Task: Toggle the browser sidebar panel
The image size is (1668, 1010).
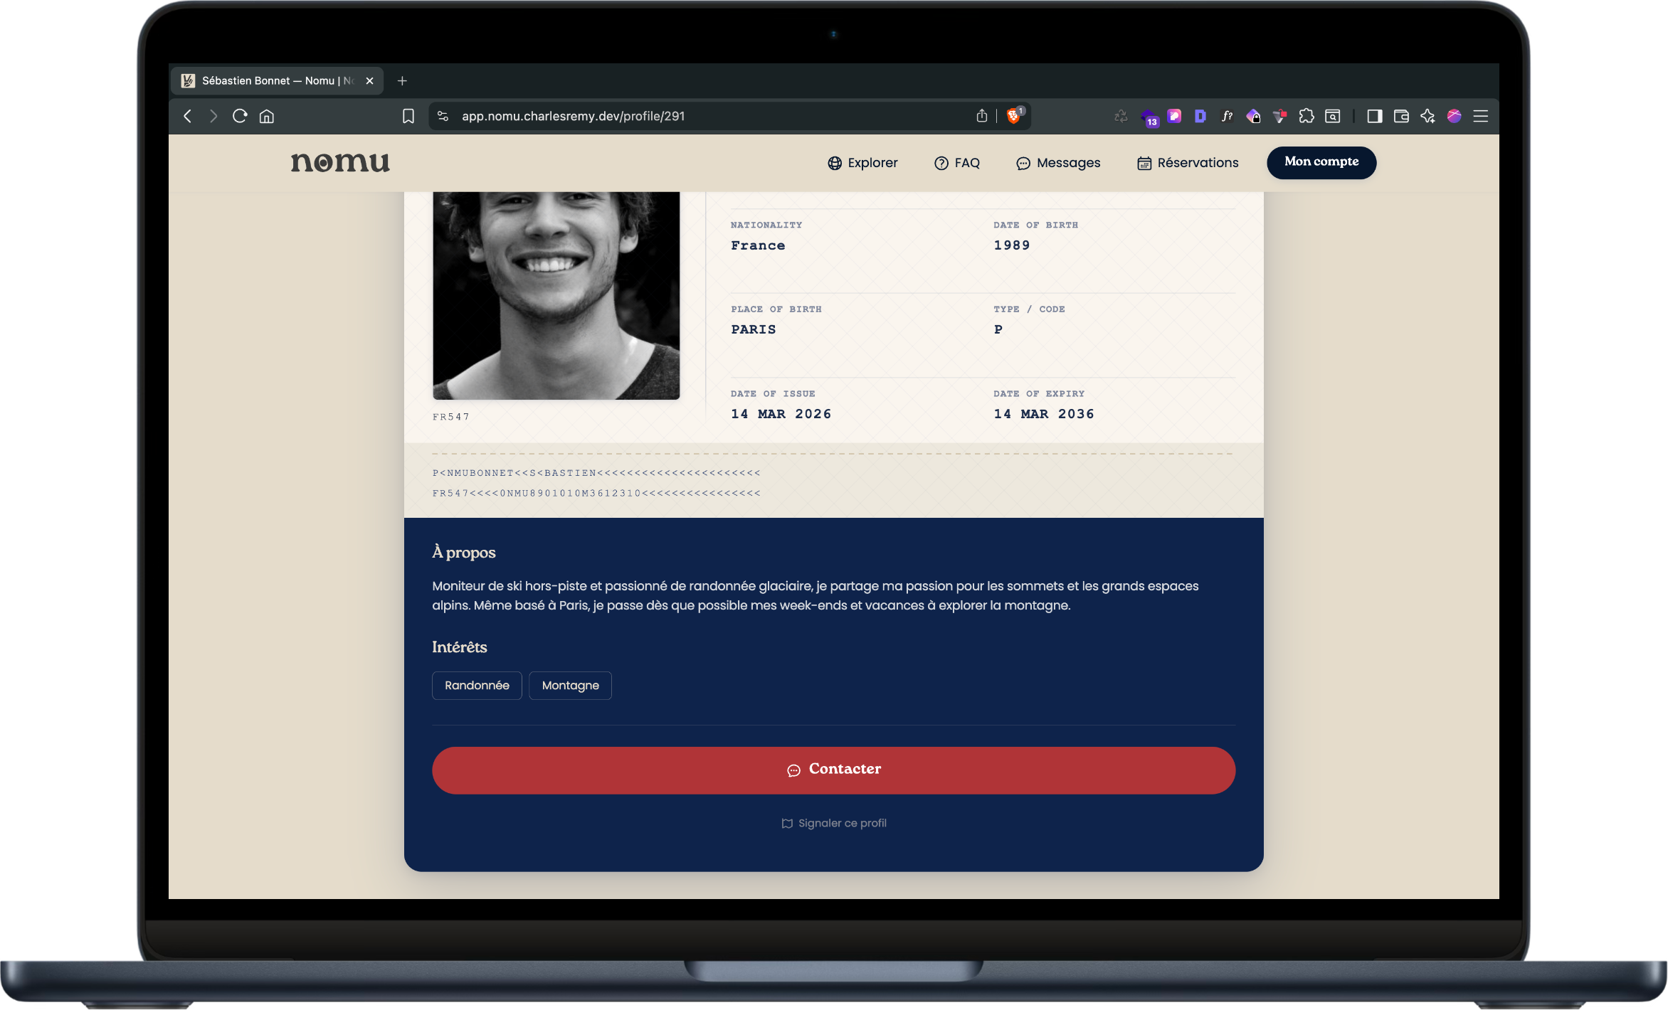Action: click(1374, 116)
